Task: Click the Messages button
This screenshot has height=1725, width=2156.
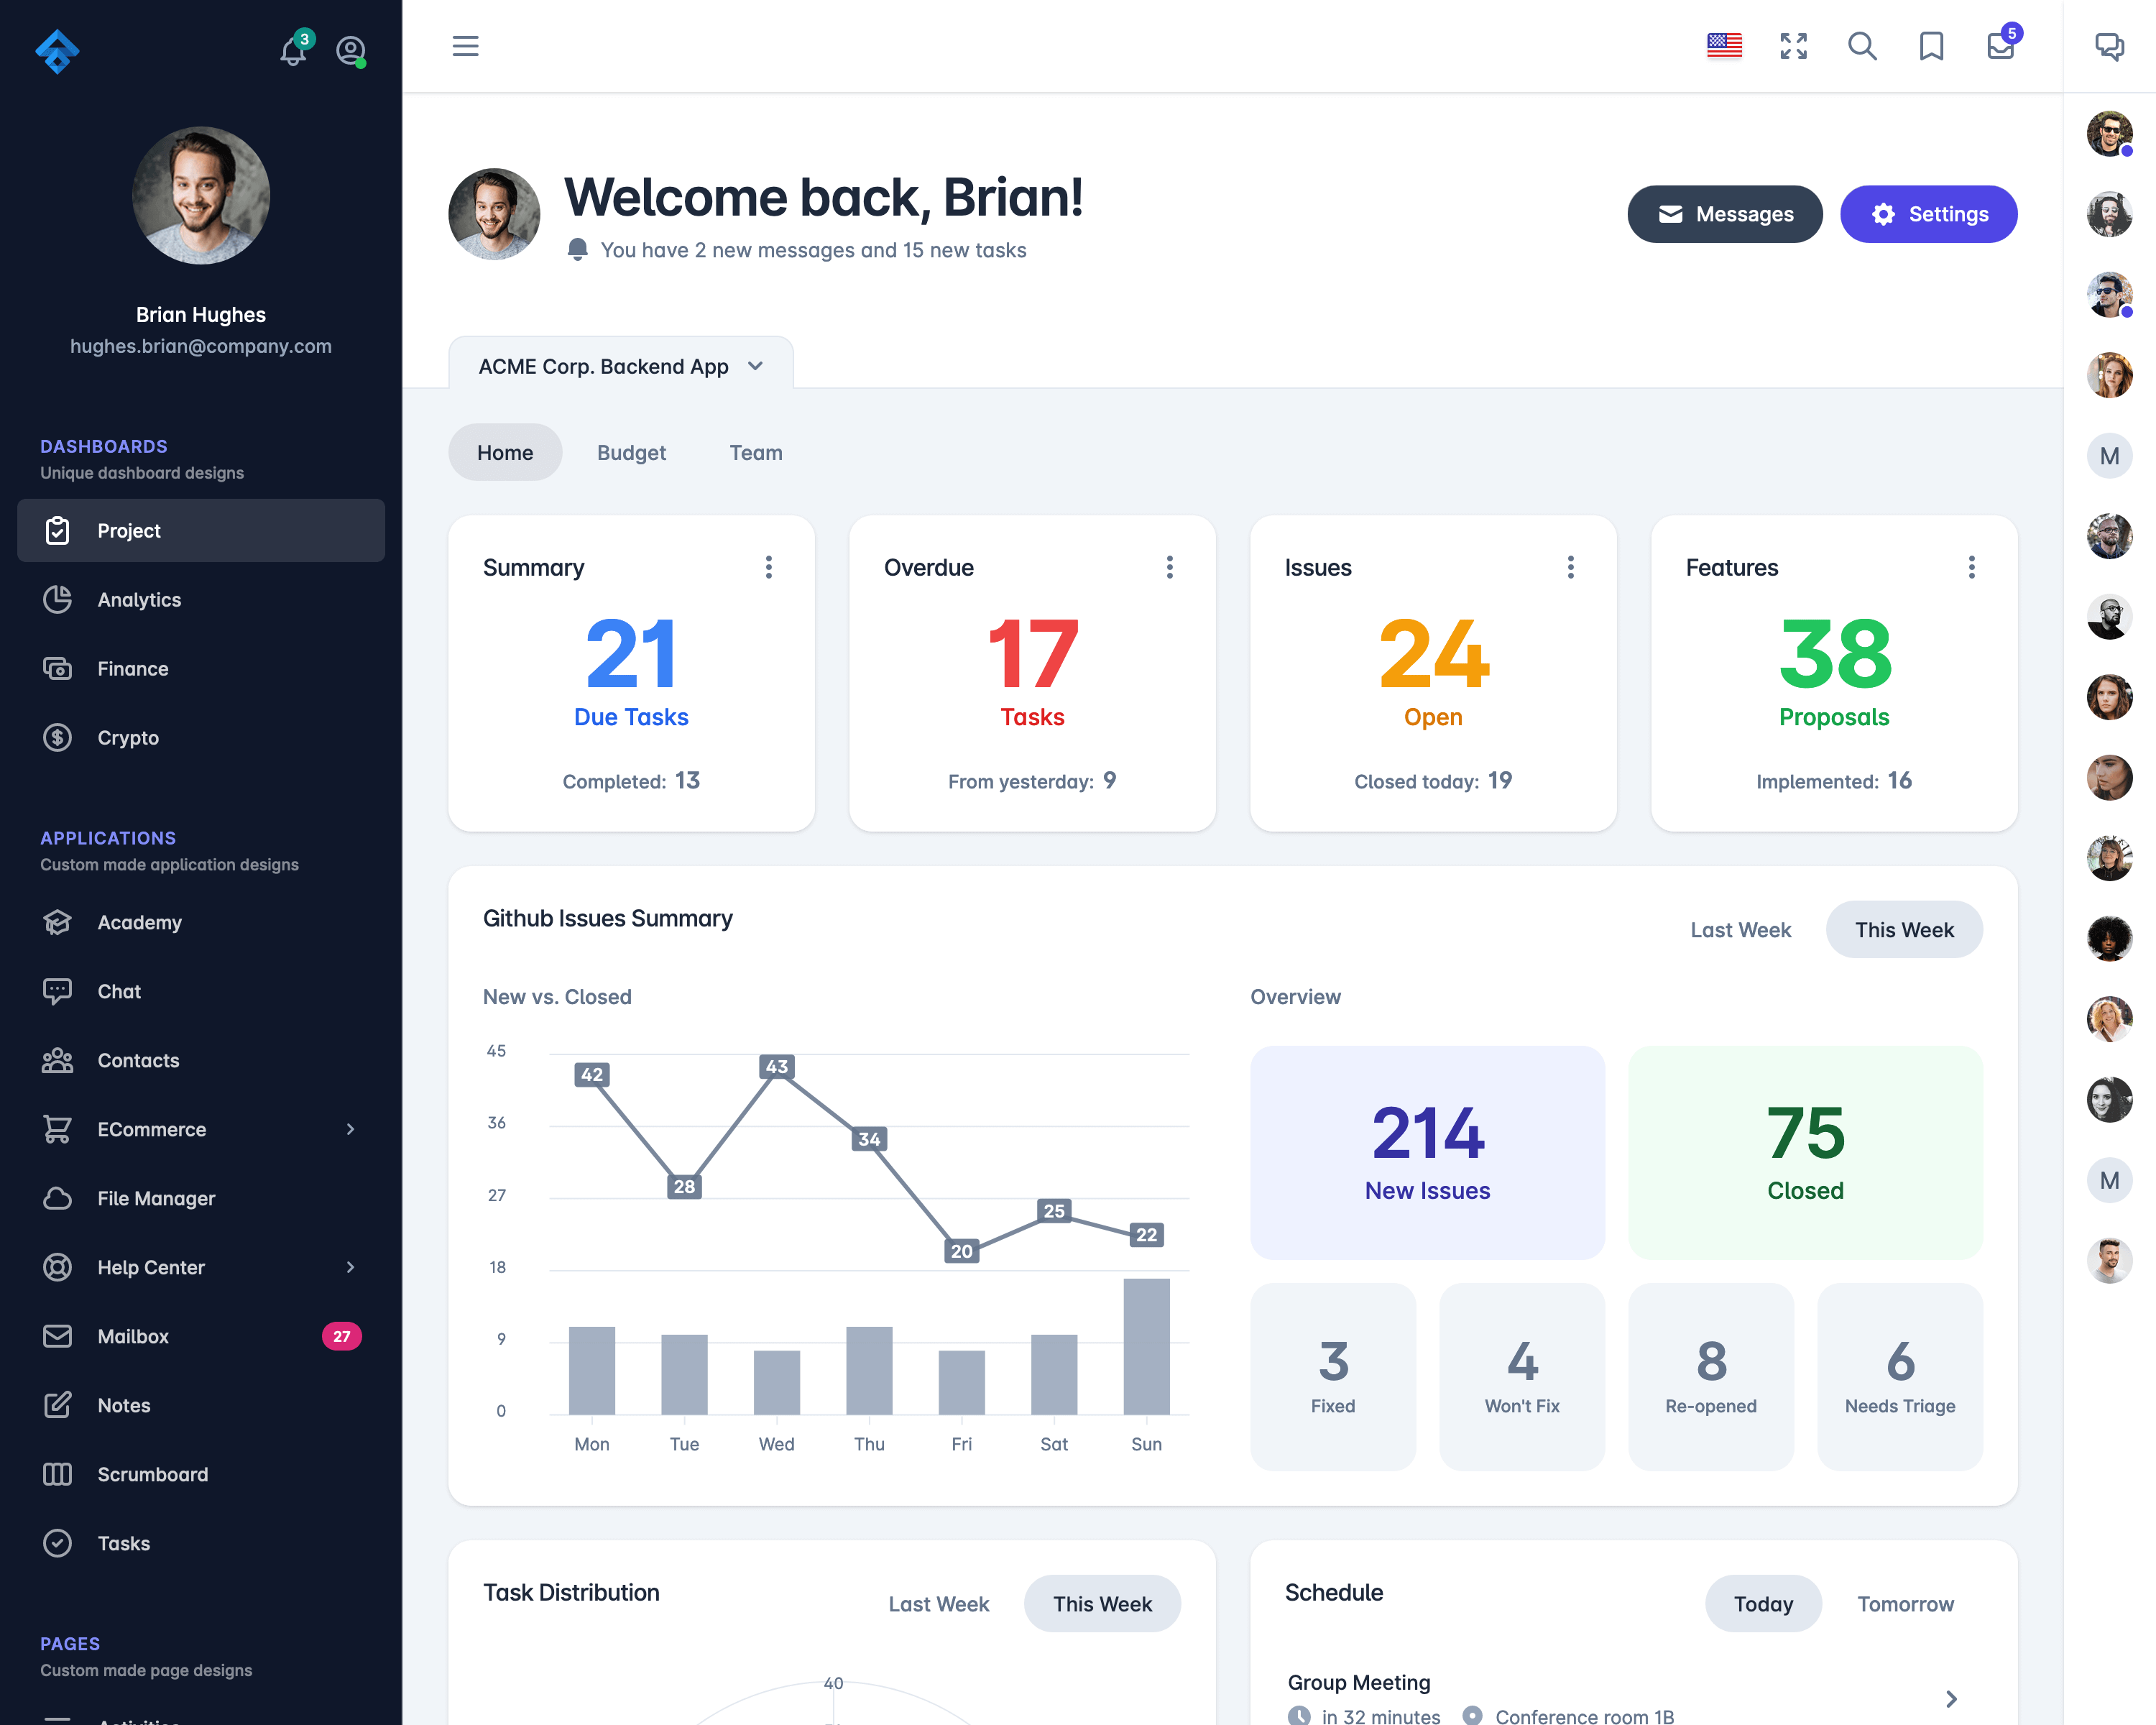Action: [x=1725, y=213]
